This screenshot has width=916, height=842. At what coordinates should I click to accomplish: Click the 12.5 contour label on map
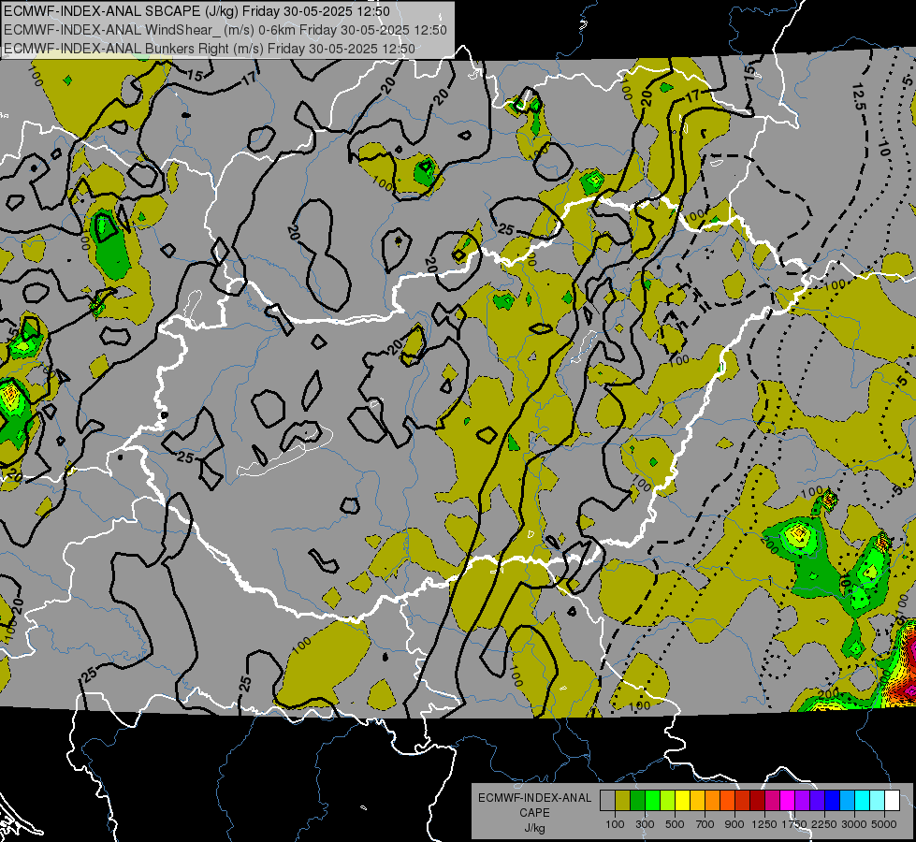[x=859, y=98]
